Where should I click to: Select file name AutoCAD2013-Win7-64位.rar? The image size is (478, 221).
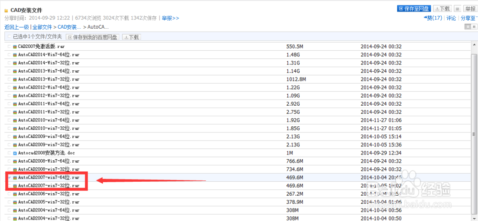click(49, 71)
